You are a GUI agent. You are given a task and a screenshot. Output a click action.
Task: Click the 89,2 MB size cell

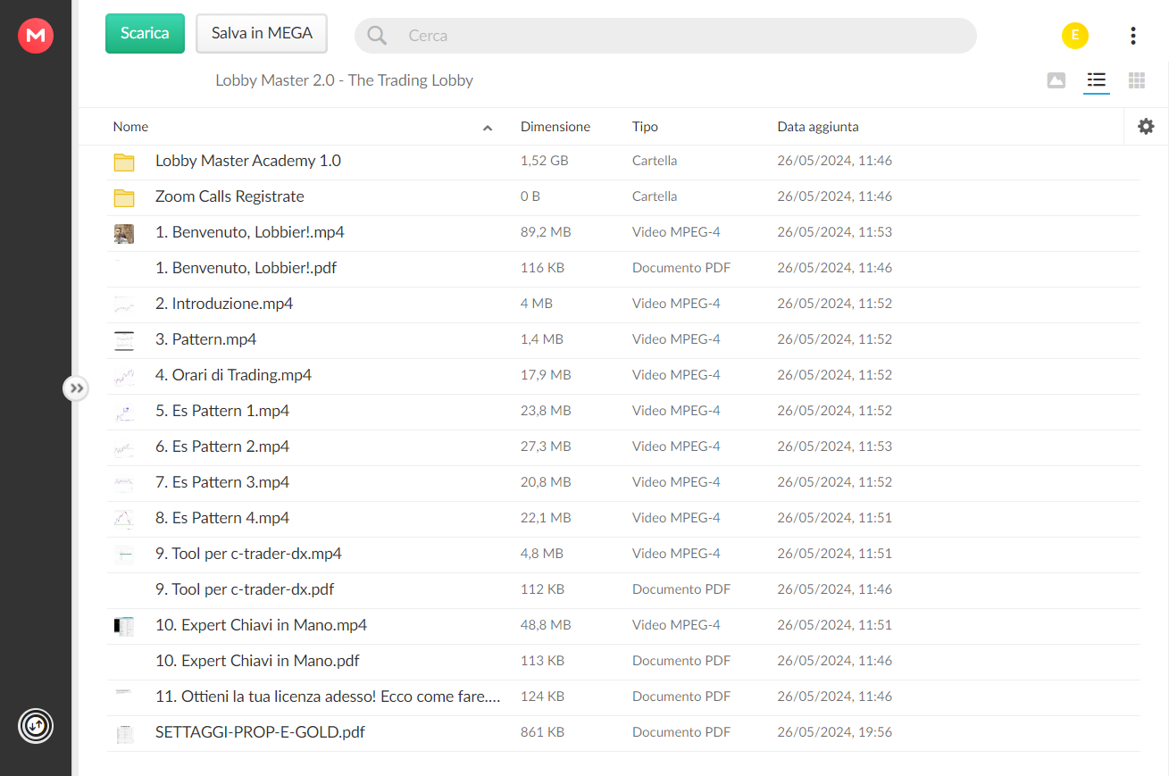[546, 232]
